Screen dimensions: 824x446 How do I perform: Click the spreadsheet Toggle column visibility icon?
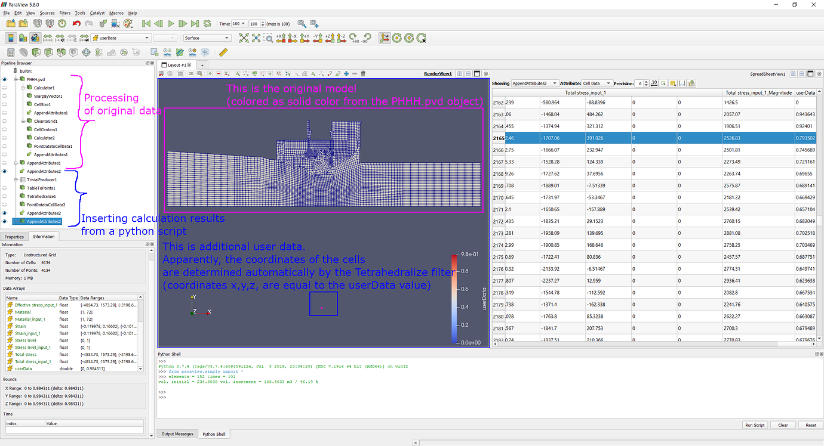pos(673,83)
